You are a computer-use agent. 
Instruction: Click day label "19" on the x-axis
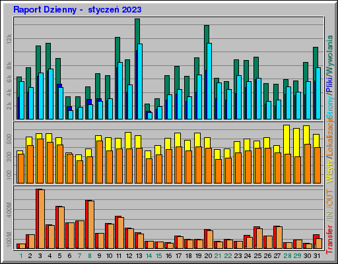[199, 256]
